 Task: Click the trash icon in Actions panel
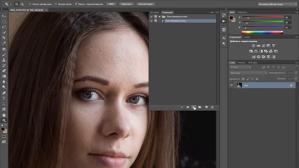click(212, 107)
